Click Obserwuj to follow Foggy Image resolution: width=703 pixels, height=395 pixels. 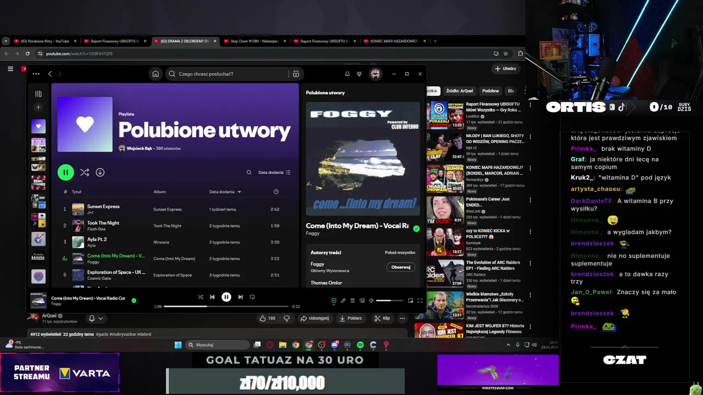point(400,267)
